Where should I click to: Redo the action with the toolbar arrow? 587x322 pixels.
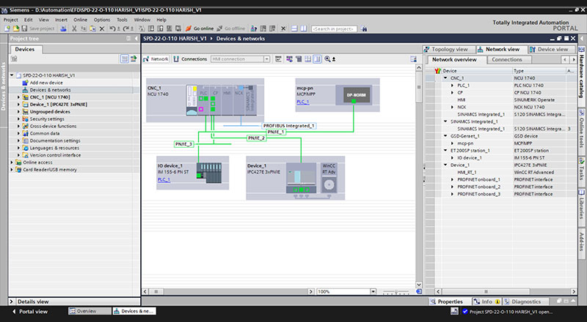[125, 29]
